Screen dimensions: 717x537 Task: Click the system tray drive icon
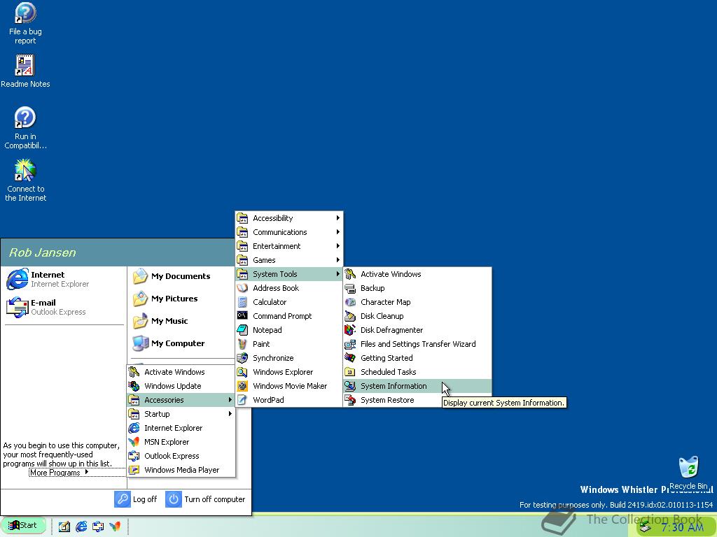(645, 527)
